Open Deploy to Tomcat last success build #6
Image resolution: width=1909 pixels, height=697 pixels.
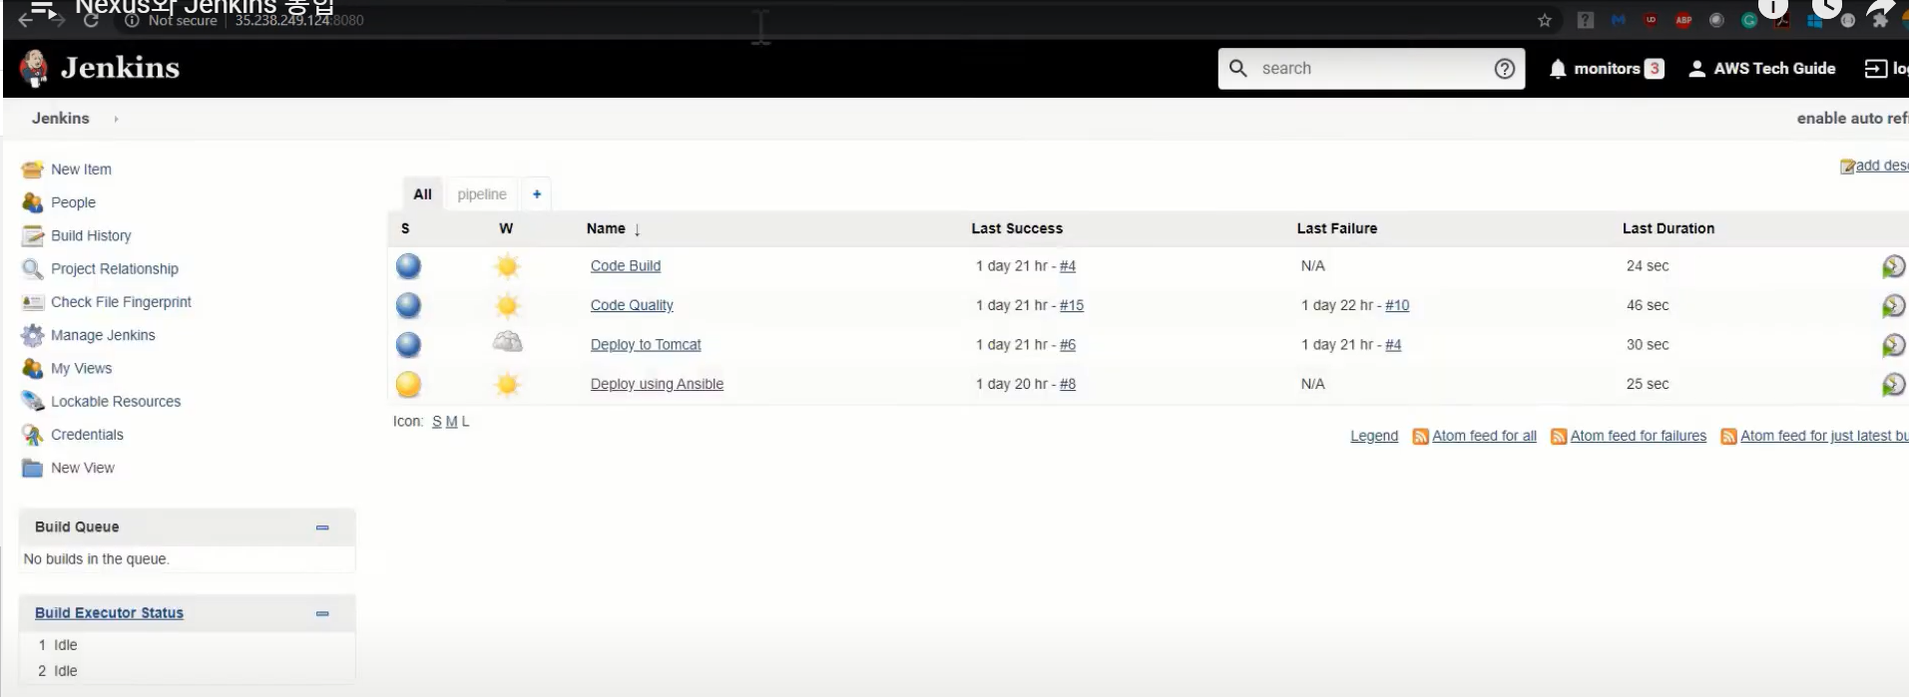click(x=1068, y=345)
